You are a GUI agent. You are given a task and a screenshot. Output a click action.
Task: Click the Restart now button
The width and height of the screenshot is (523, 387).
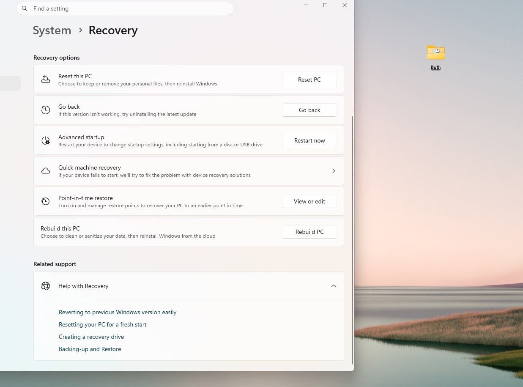click(309, 140)
